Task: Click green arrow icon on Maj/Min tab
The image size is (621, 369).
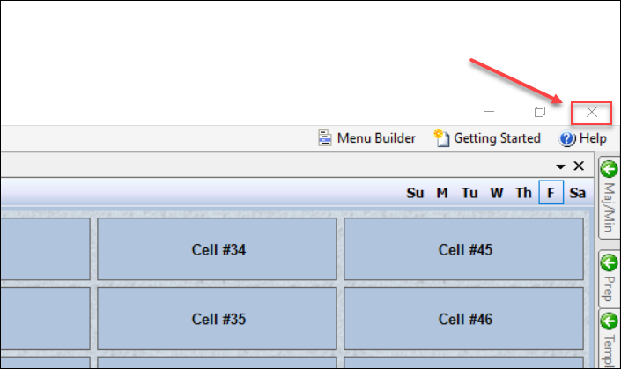Action: coord(610,169)
